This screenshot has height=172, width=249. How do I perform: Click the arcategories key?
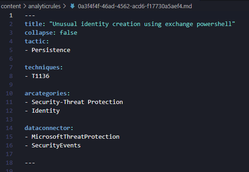tap(46, 93)
